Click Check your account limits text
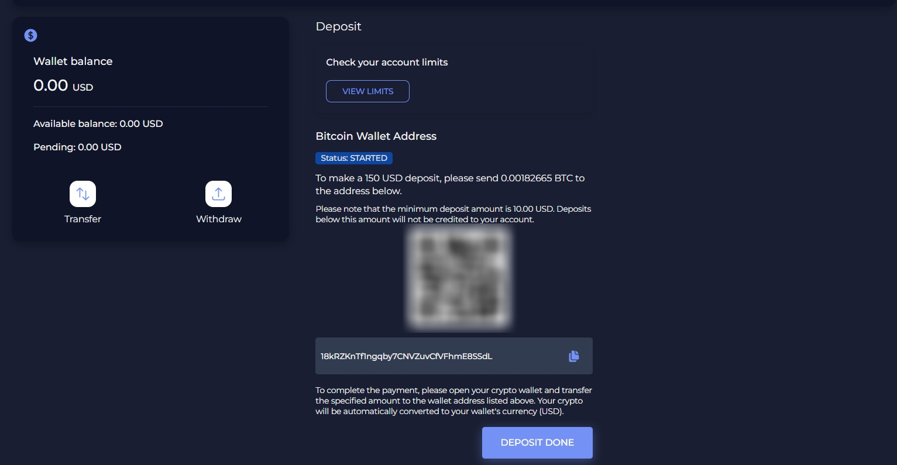 pyautogui.click(x=387, y=63)
